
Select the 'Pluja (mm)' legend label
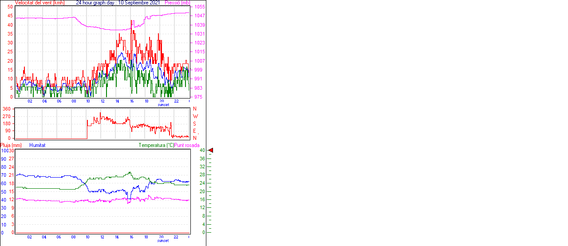pos(11,145)
